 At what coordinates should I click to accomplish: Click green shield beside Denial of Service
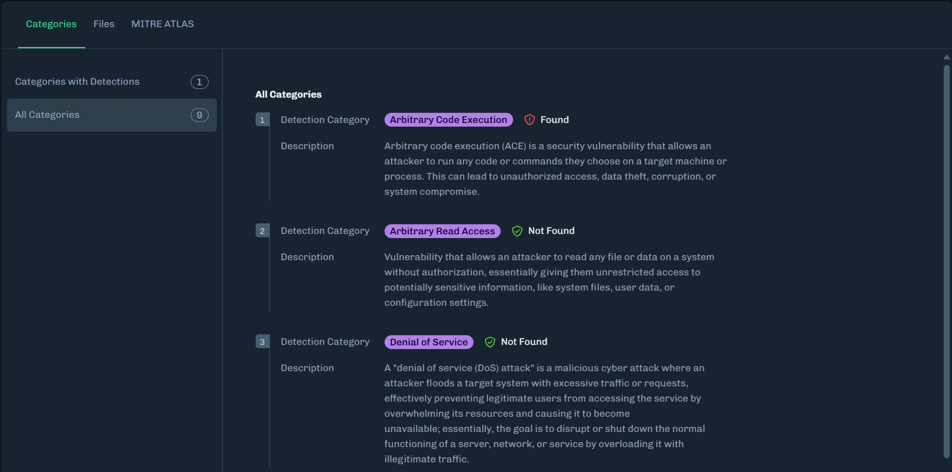pos(490,342)
